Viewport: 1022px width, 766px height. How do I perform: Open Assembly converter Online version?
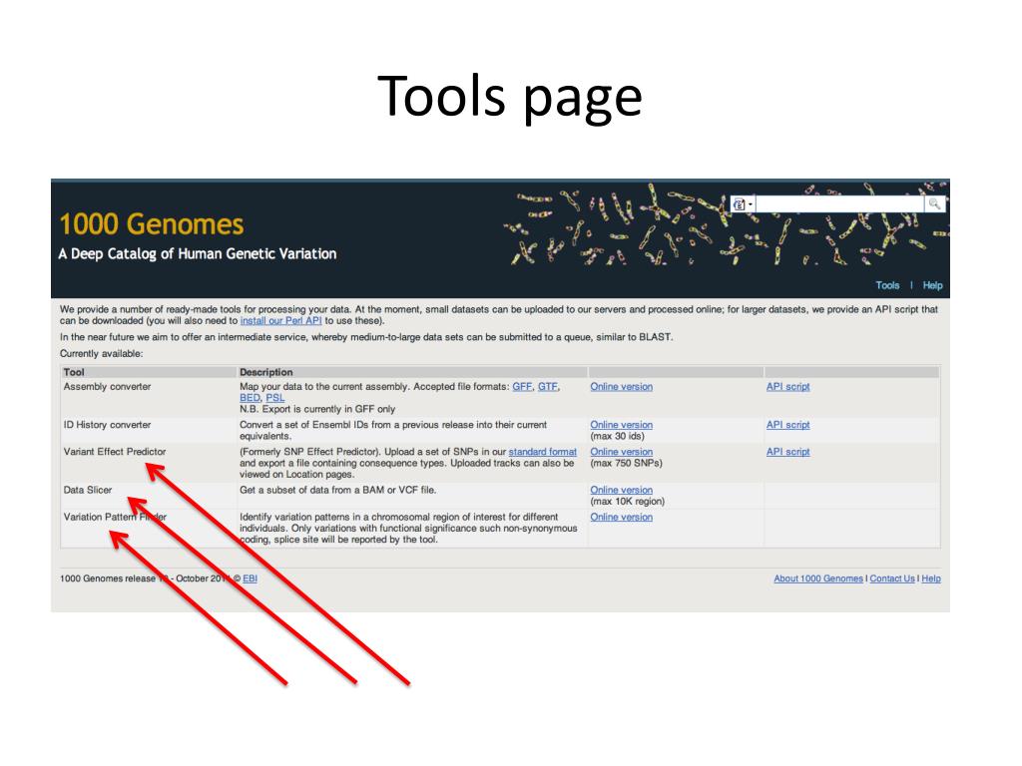tap(621, 386)
